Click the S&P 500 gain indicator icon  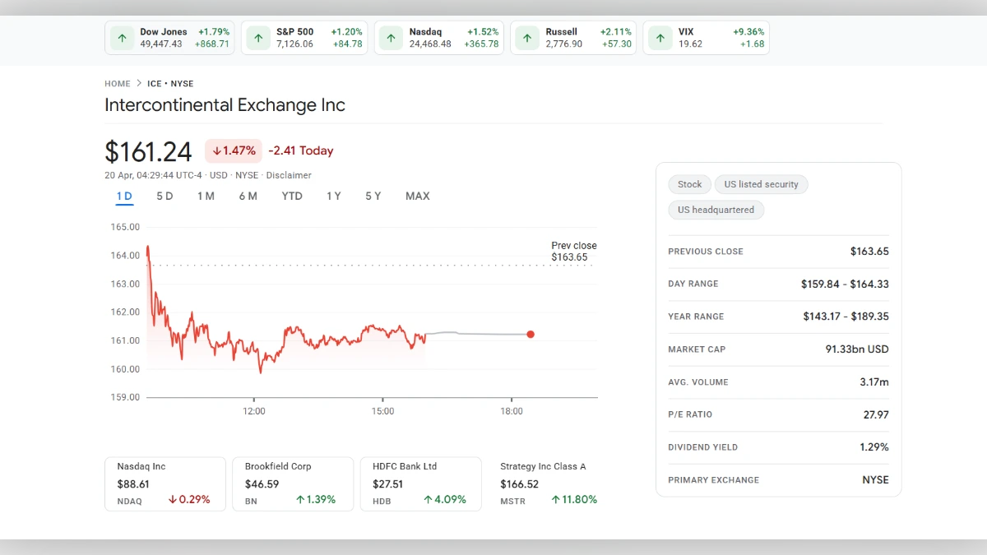257,37
